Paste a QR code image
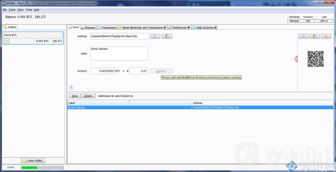The height and width of the screenshot is (172, 336). coord(315,36)
